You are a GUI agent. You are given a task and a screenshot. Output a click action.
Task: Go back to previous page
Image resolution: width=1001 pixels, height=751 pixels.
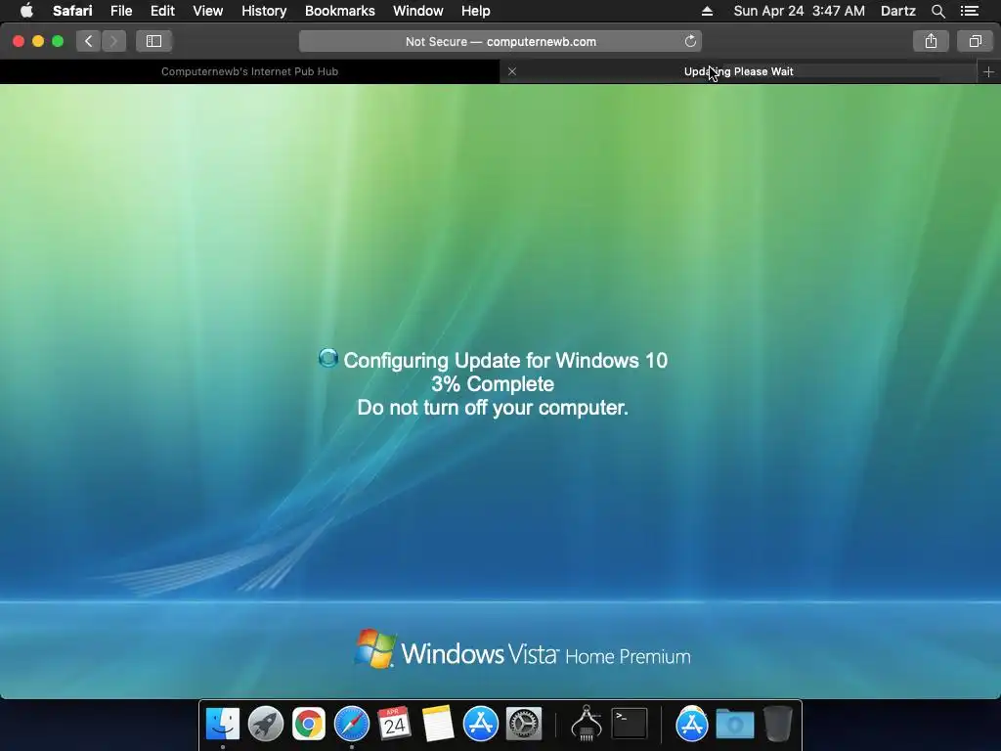(88, 41)
